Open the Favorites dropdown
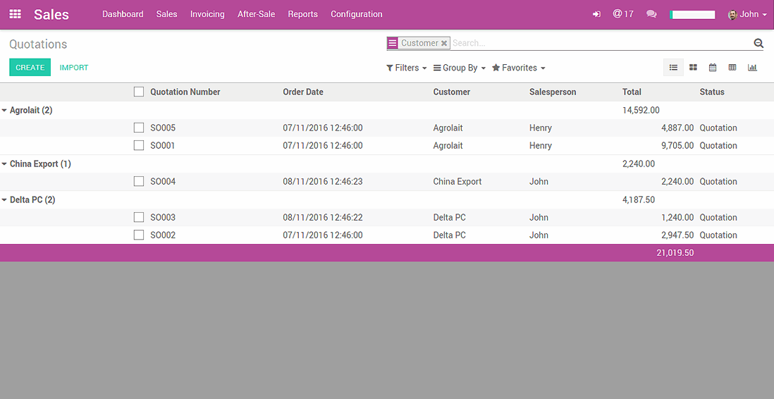 tap(518, 68)
